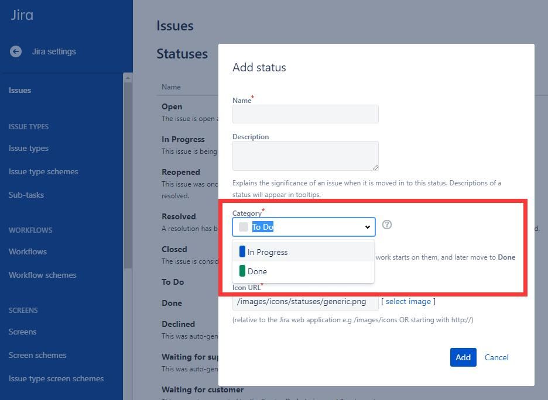Click the Closed status name
Screen dimensions: 548x400
(x=174, y=249)
